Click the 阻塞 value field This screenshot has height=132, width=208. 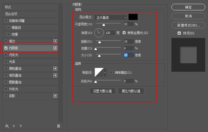[129, 48]
